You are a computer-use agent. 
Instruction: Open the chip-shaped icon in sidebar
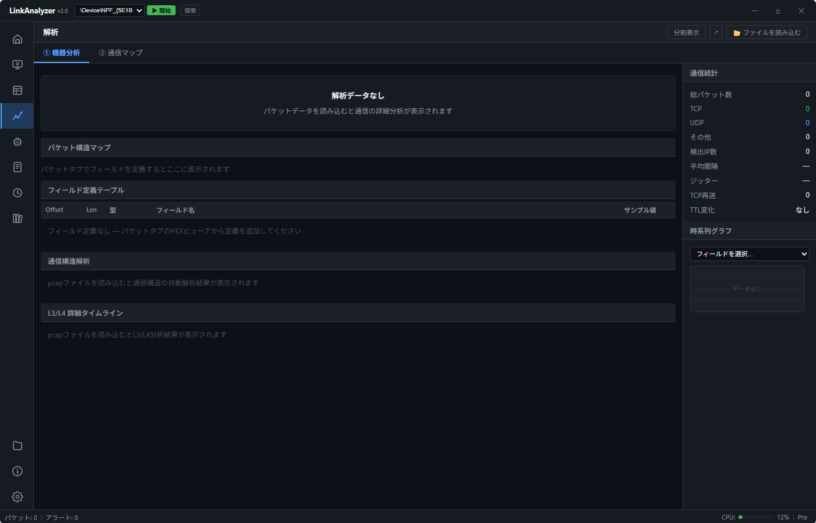coord(17,142)
